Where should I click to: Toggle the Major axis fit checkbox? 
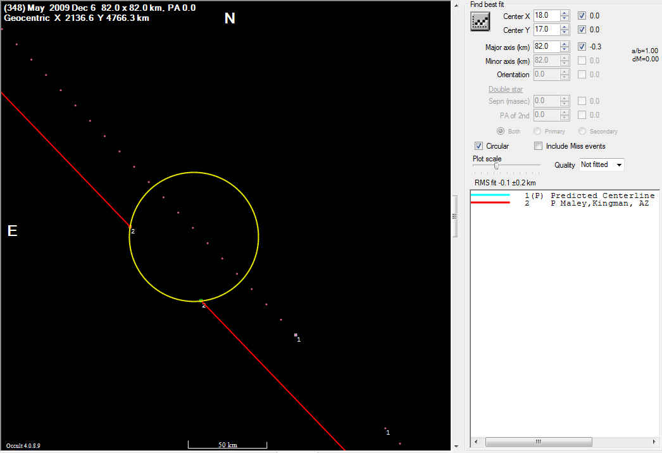582,46
